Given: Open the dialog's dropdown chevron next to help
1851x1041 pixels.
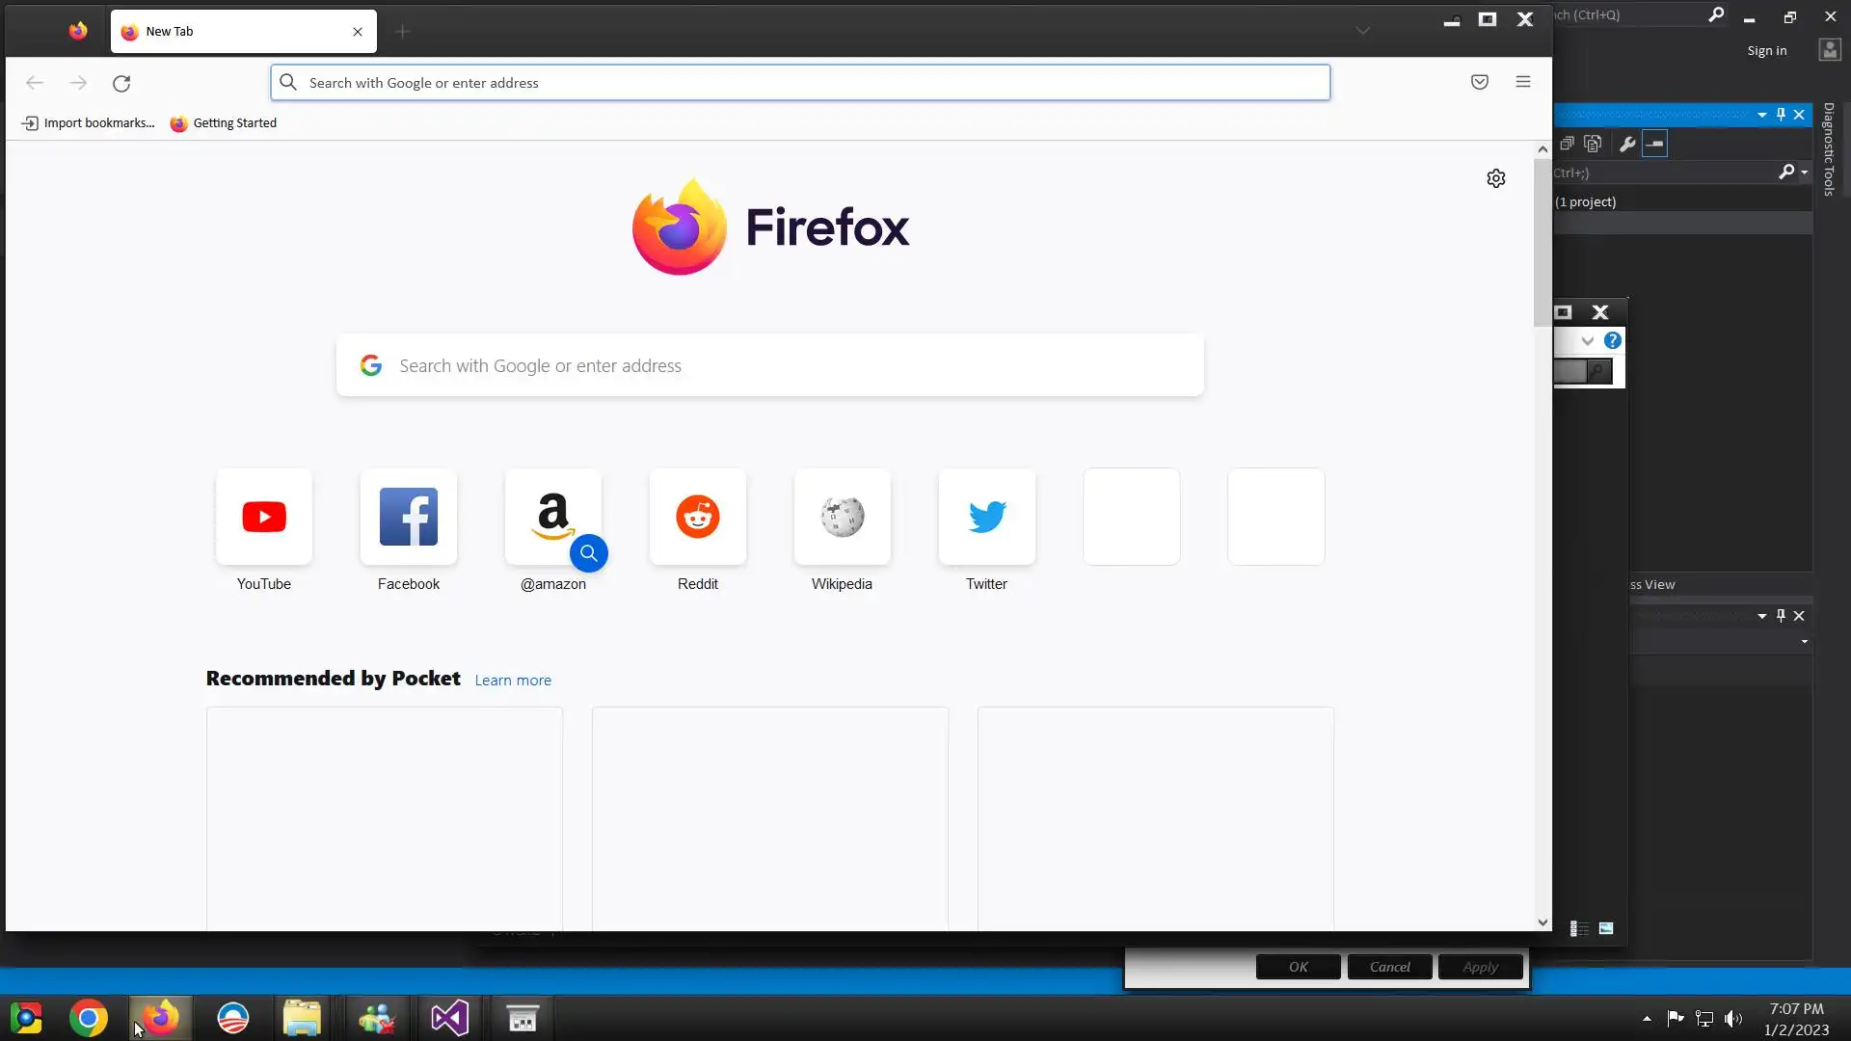Looking at the screenshot, I should [1587, 341].
